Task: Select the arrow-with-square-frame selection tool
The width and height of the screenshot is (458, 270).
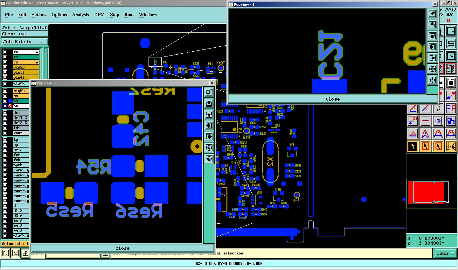Action: click(426, 146)
